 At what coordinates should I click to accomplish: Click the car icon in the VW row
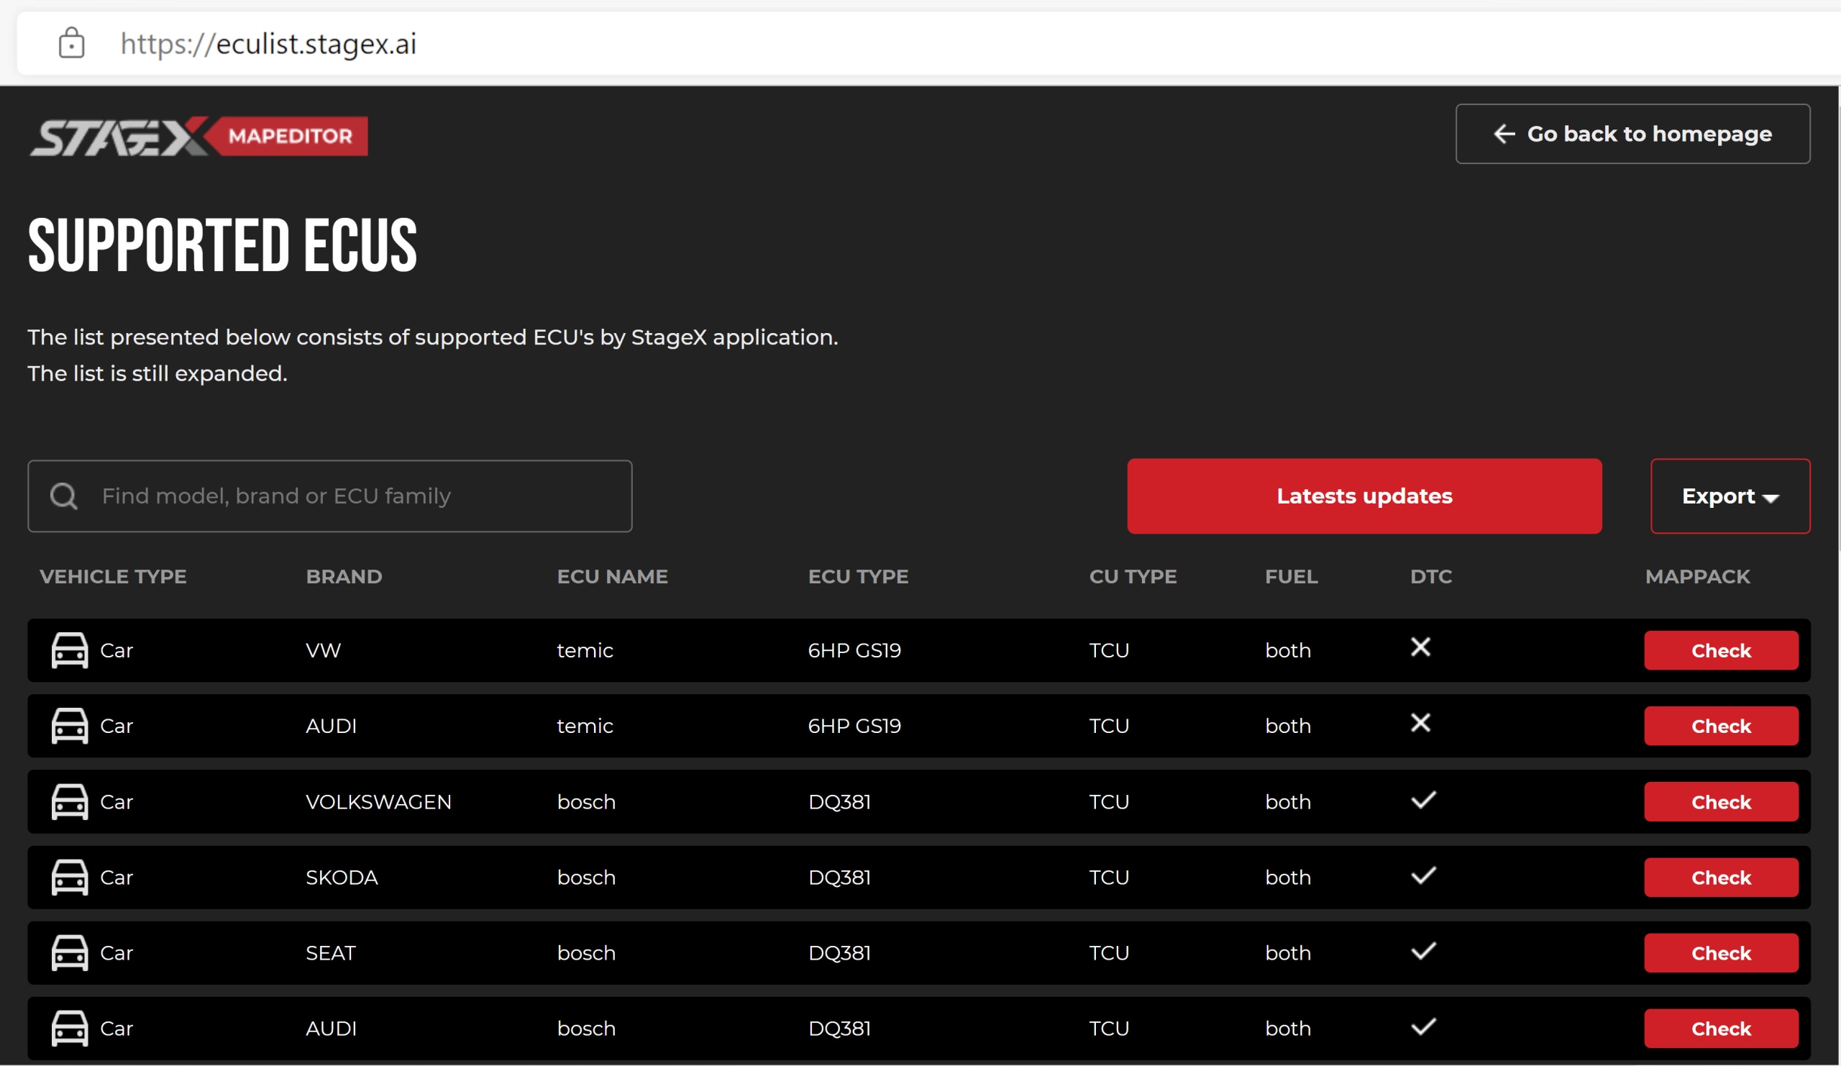[x=70, y=650]
